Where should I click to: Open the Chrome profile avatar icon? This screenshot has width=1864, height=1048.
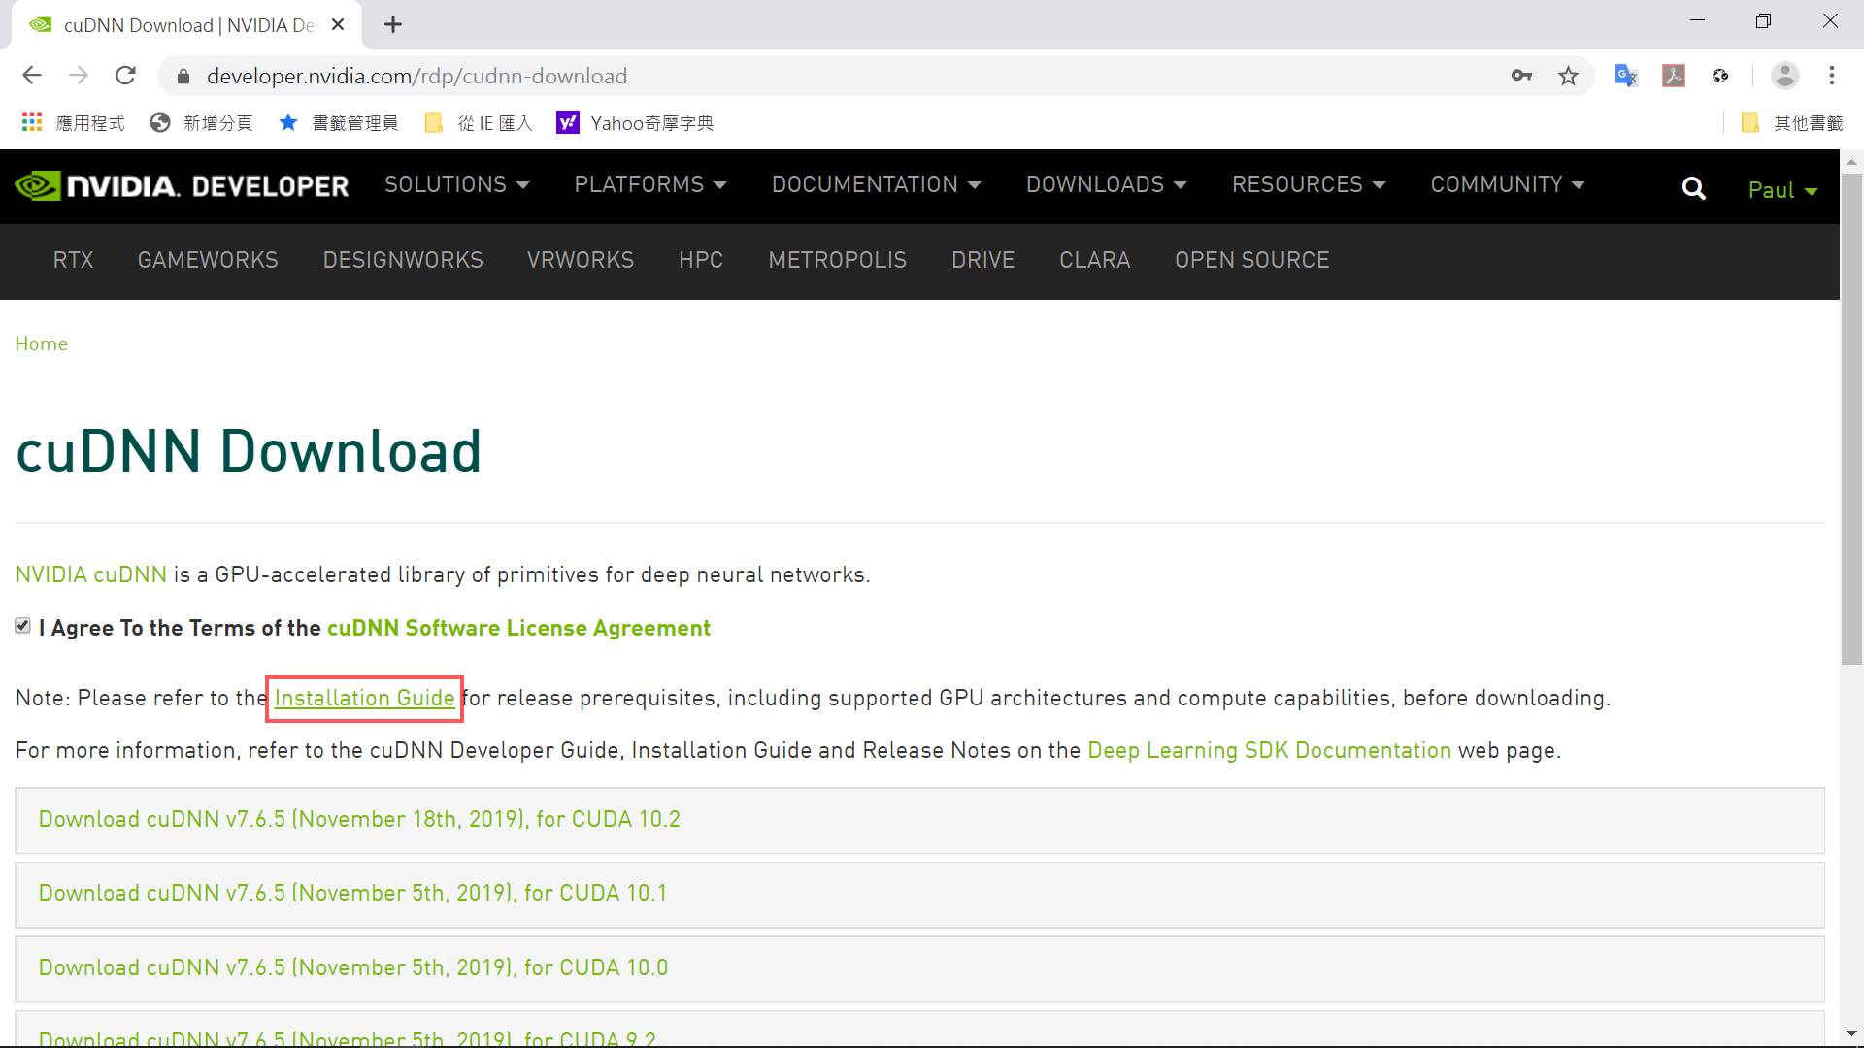point(1785,76)
